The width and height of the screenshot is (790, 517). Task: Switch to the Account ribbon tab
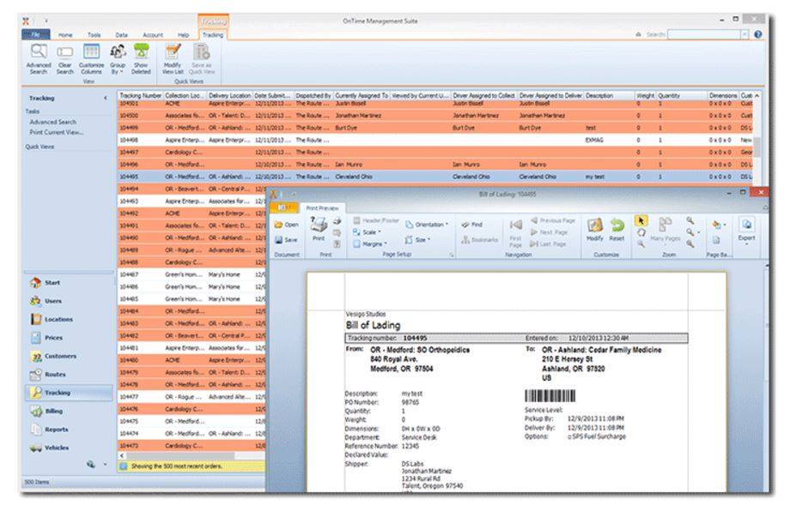pos(153,35)
